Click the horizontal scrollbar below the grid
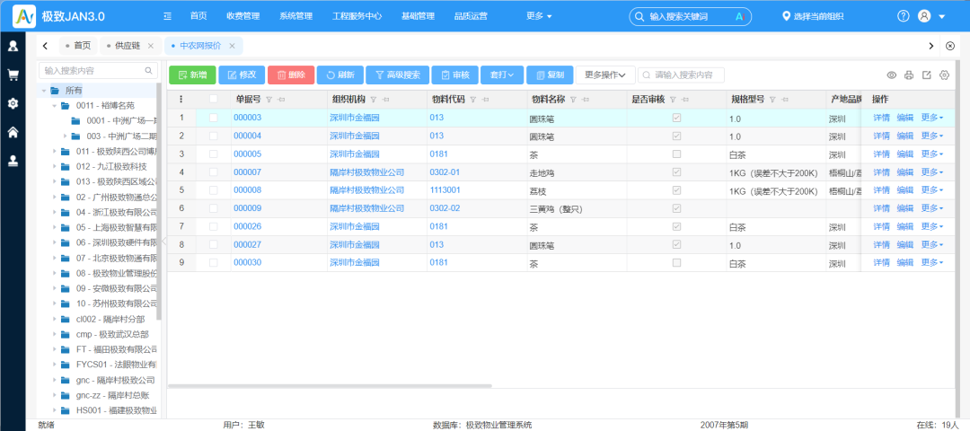 pyautogui.click(x=330, y=386)
